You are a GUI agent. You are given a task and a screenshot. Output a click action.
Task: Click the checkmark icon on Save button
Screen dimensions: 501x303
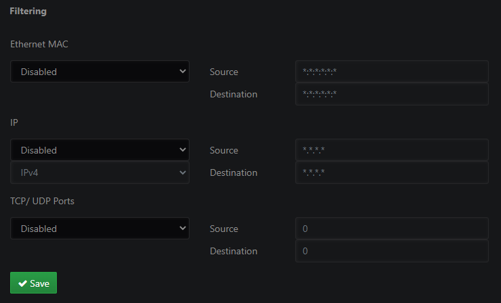coord(23,283)
